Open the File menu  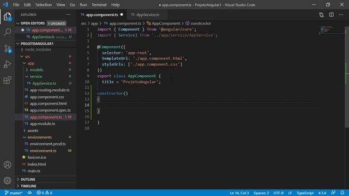click(x=16, y=5)
